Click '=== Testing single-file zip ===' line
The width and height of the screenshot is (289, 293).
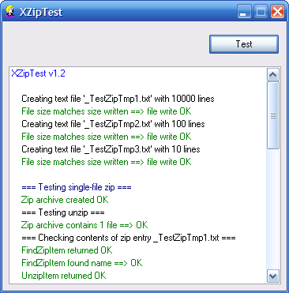click(77, 187)
